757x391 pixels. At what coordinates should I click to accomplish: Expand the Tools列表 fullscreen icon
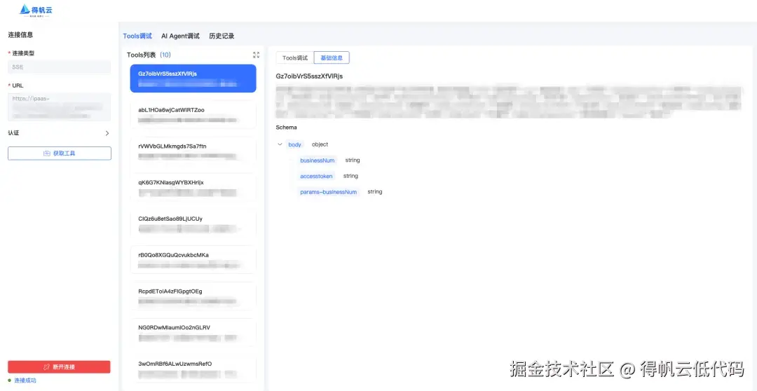coord(257,55)
